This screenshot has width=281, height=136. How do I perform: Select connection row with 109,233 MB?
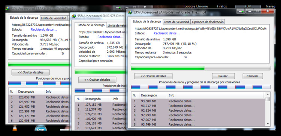pyautogui.click(x=100, y=114)
